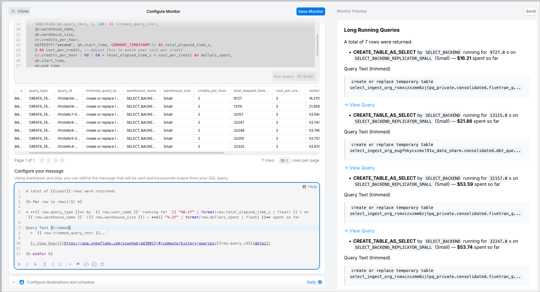Sort by trimmed_query_text column header
The image size is (540, 292).
(103, 90)
